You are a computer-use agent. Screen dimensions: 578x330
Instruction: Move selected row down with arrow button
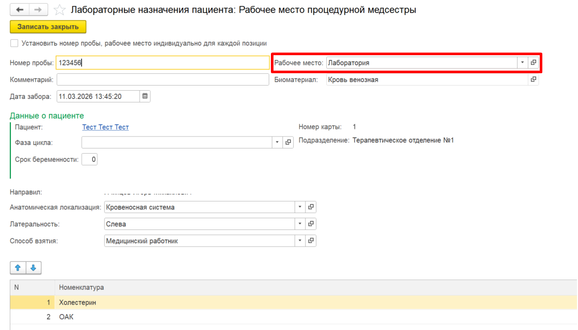pyautogui.click(x=33, y=268)
